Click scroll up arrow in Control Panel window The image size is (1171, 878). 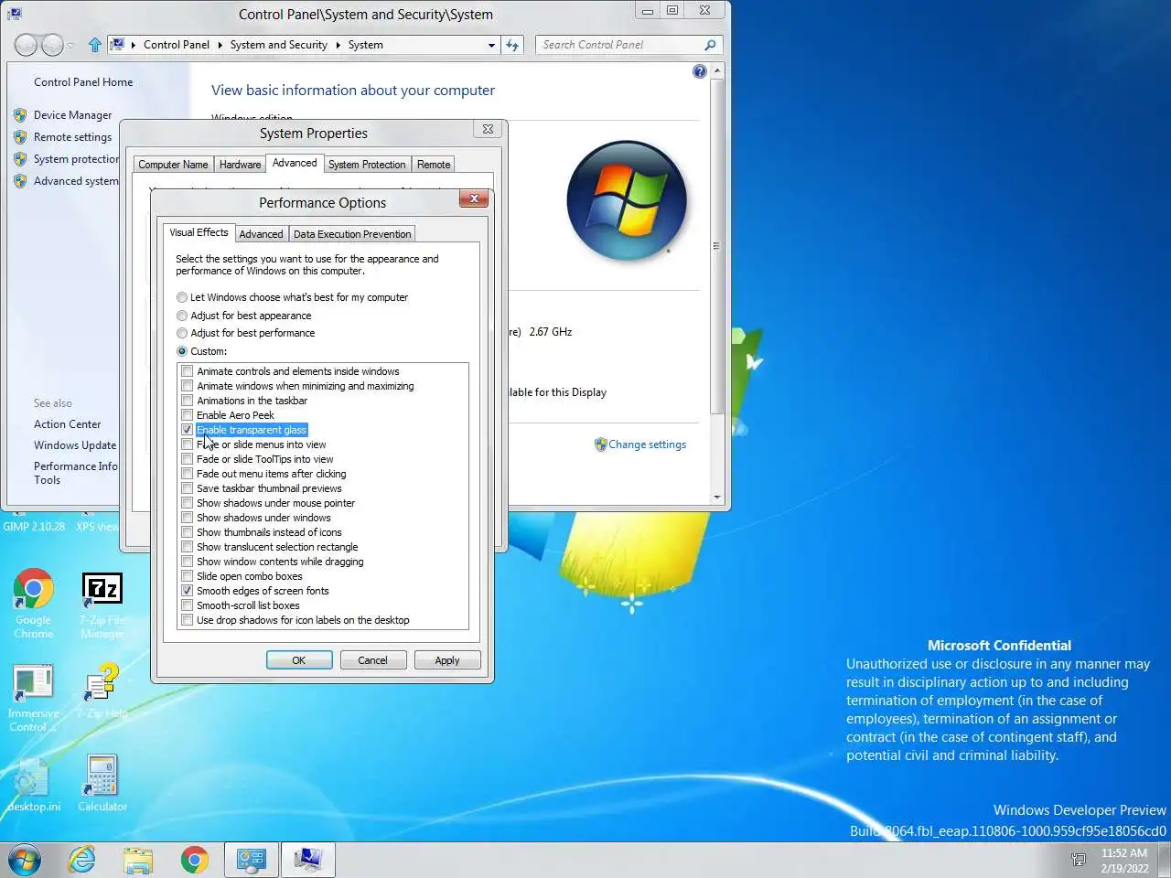coord(717,70)
